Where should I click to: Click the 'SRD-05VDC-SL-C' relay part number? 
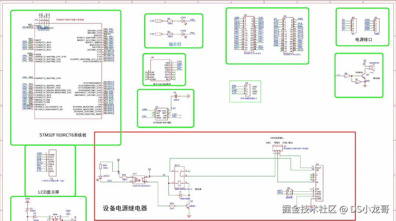tap(184, 189)
